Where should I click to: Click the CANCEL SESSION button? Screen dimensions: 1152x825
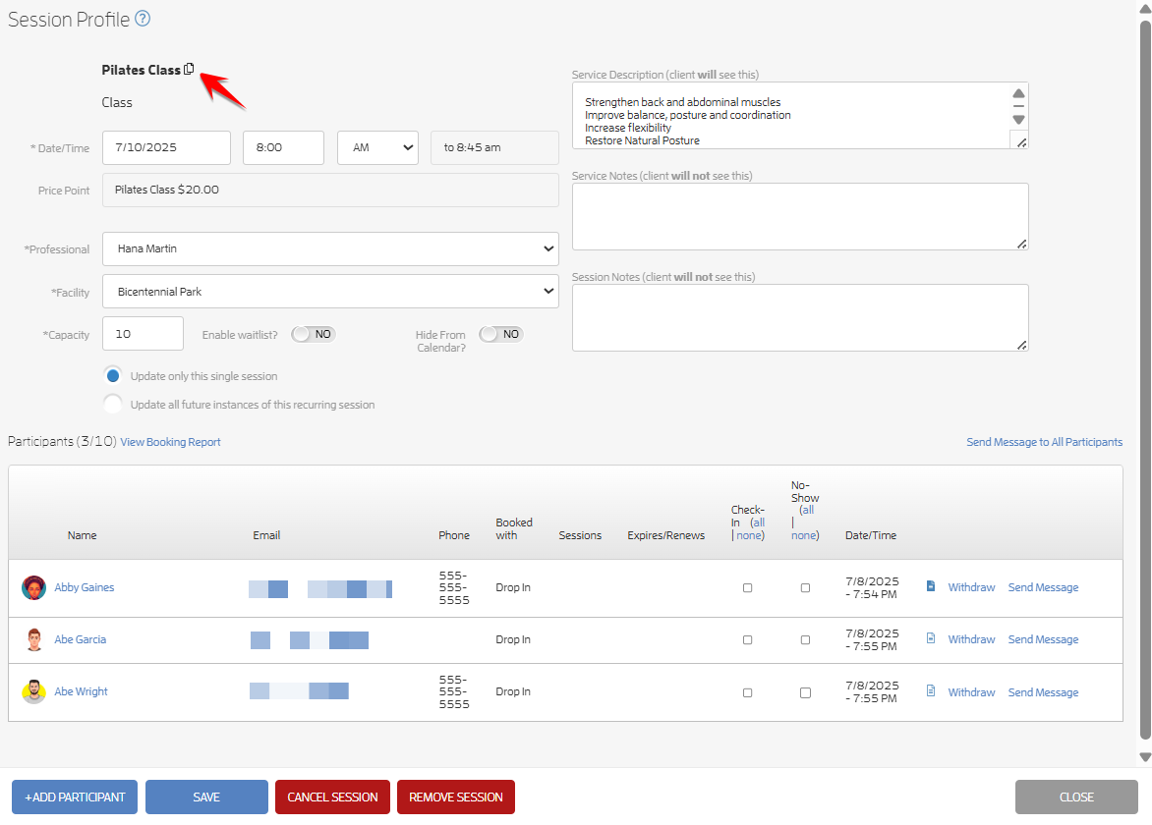[x=332, y=797]
